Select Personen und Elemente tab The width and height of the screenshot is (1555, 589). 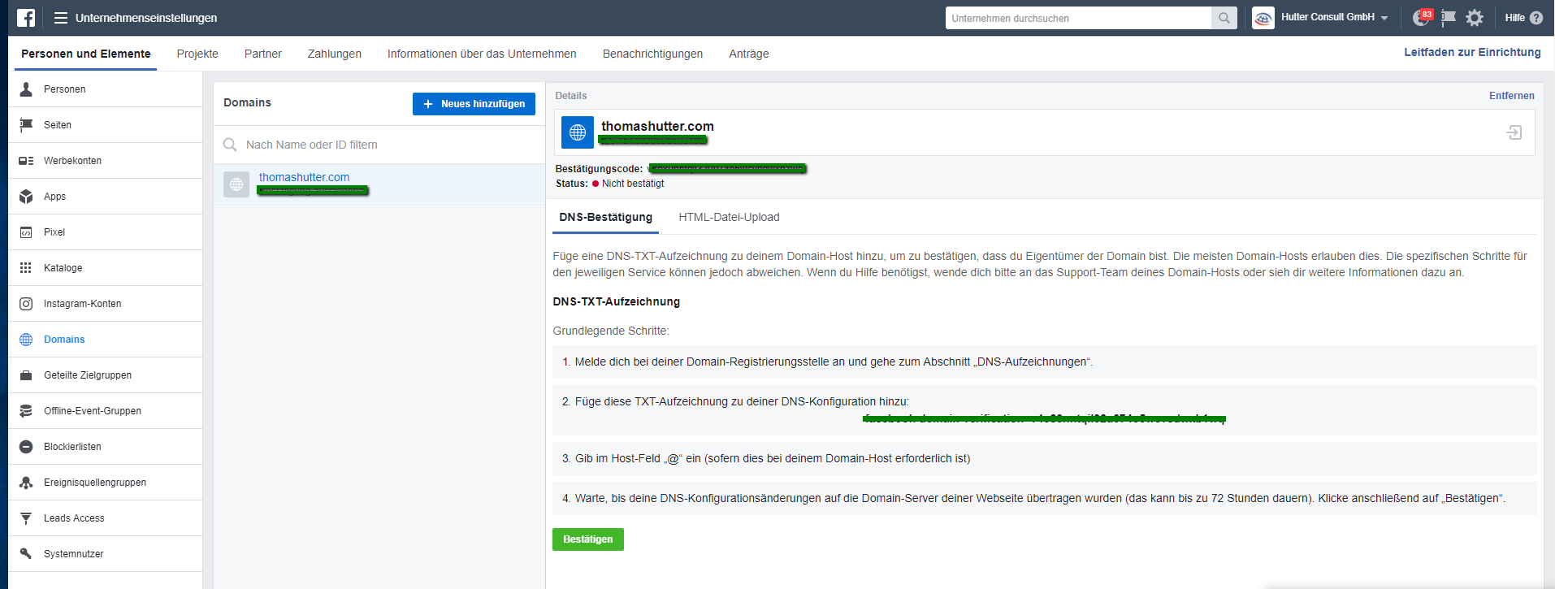[86, 54]
